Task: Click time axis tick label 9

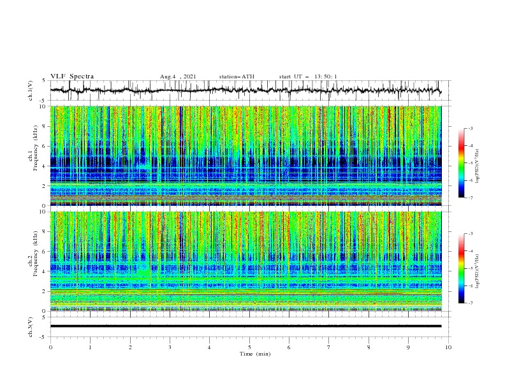Action: point(408,347)
